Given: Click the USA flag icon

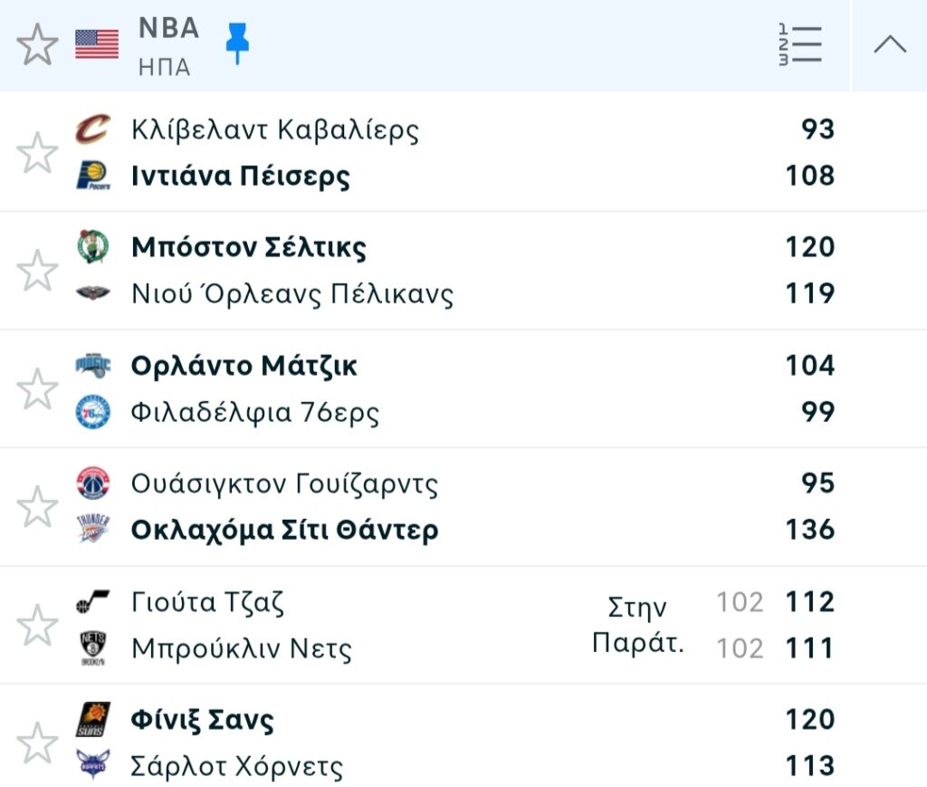Looking at the screenshot, I should [x=97, y=44].
